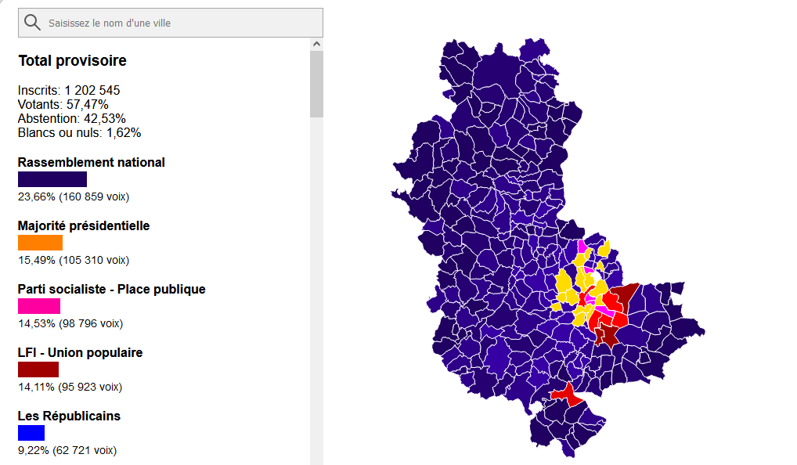This screenshot has width=797, height=465.
Task: Select the 'Blancs ou nuls: 1,62%' line
Action: (79, 132)
